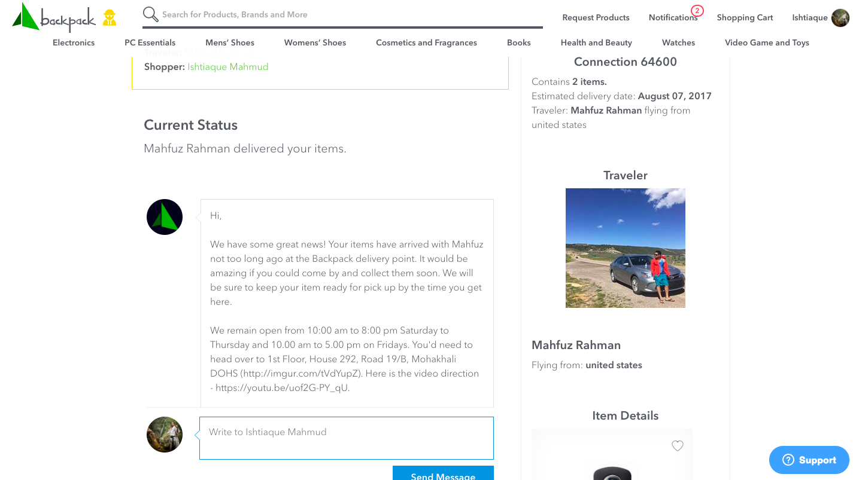Go to the Shopping Cart

[745, 17]
